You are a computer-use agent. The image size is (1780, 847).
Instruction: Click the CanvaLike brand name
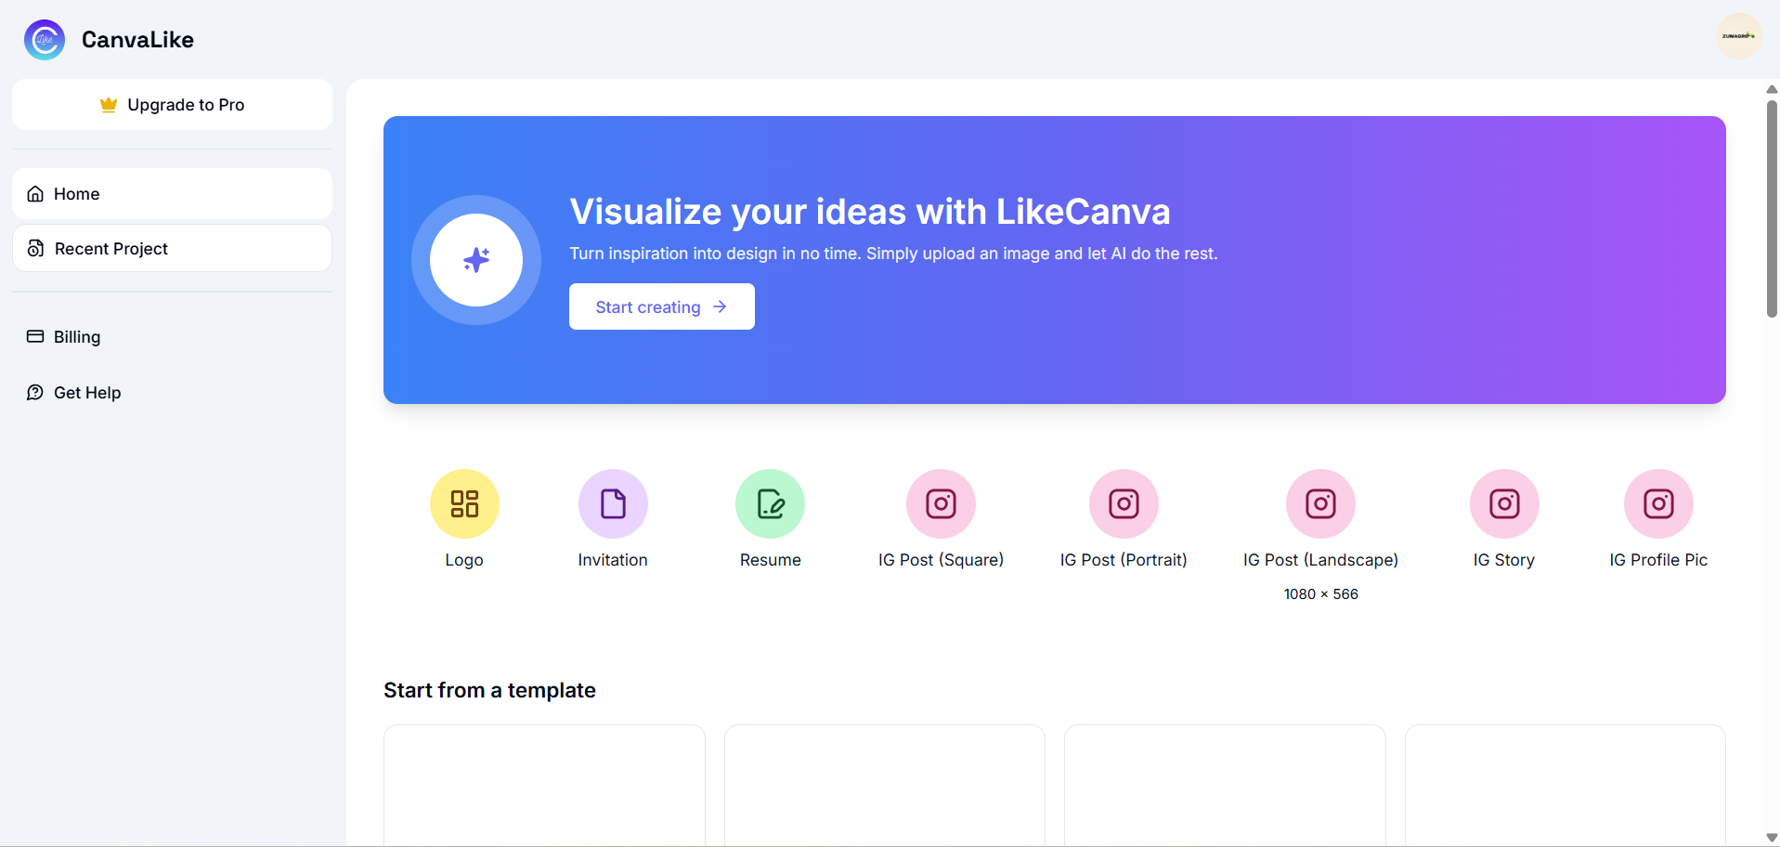(137, 40)
